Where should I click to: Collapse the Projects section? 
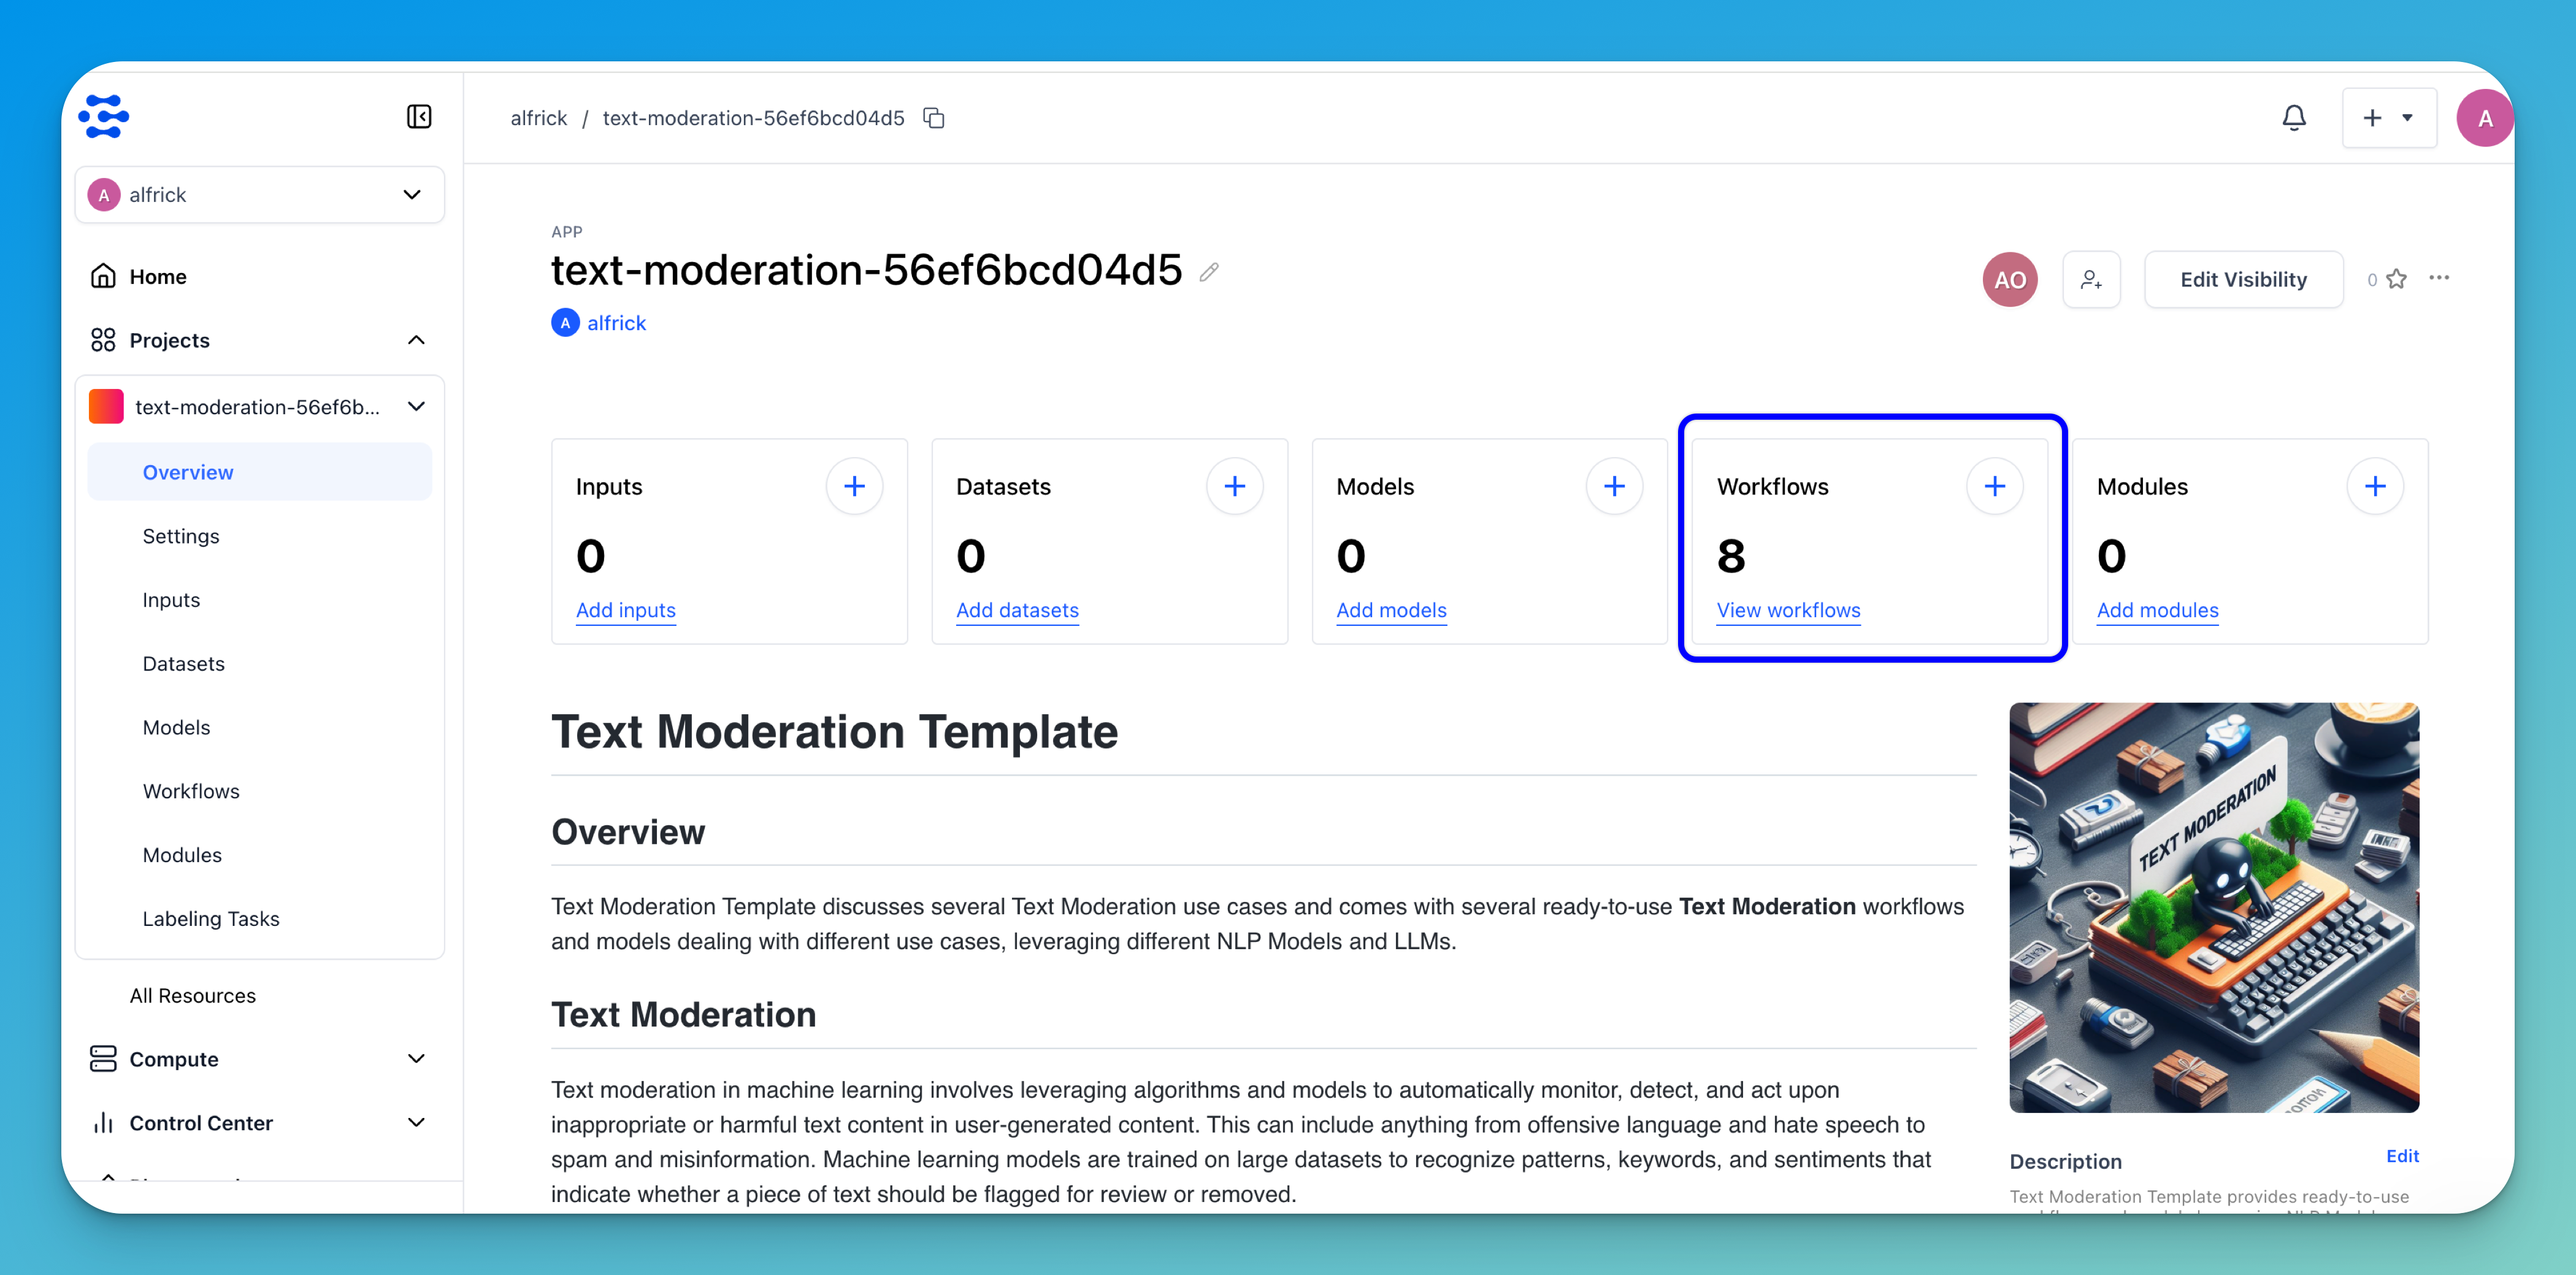point(416,340)
